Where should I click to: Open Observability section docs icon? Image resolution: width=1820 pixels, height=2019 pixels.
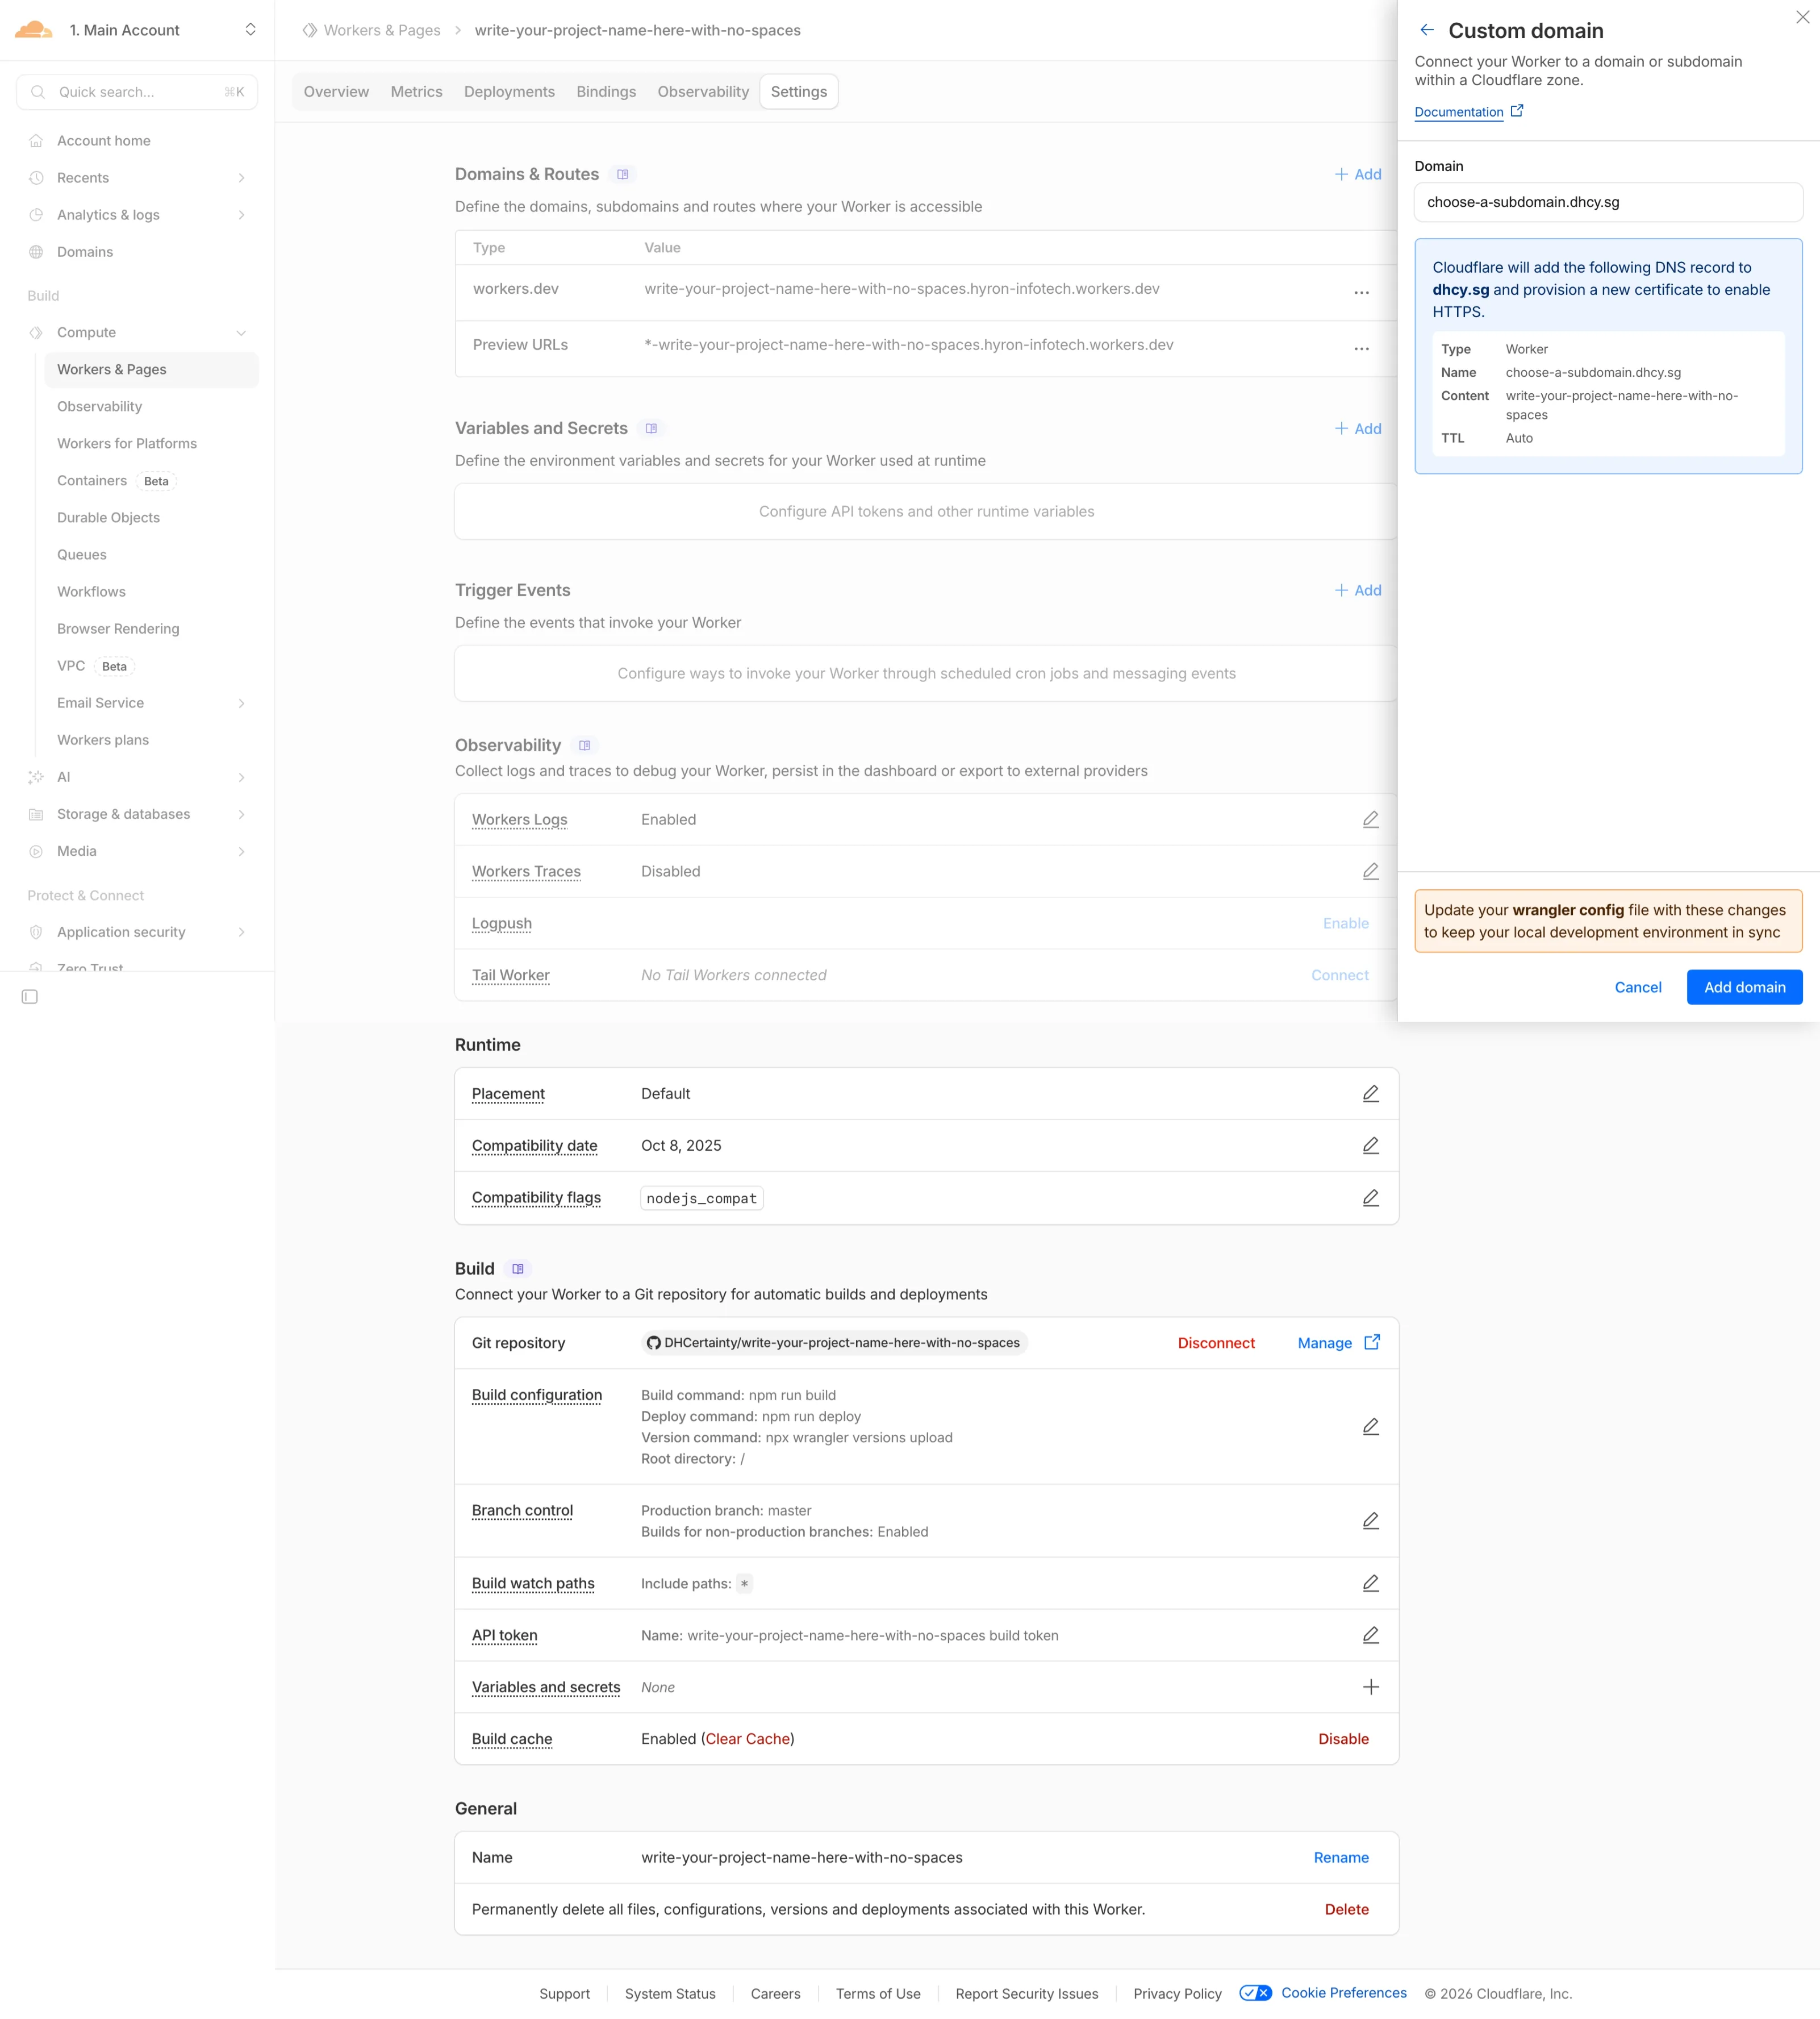[585, 746]
